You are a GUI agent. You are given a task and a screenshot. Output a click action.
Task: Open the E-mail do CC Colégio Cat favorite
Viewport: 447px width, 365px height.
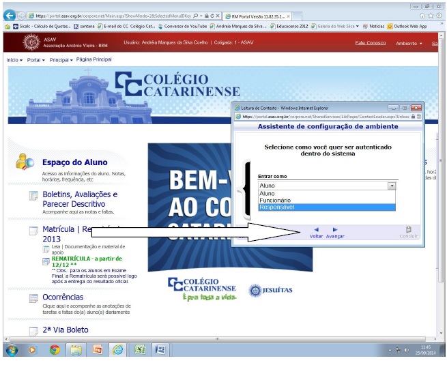pos(126,26)
